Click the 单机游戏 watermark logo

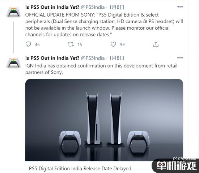click(x=176, y=165)
